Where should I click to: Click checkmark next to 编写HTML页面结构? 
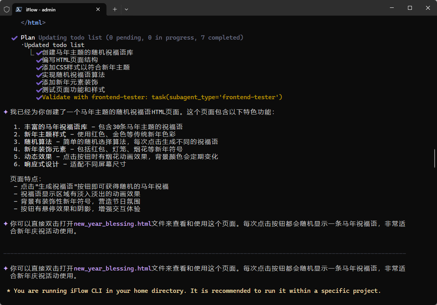[39, 60]
